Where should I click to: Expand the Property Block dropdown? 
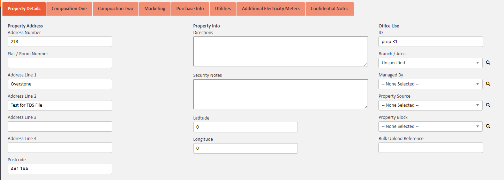[x=430, y=126]
